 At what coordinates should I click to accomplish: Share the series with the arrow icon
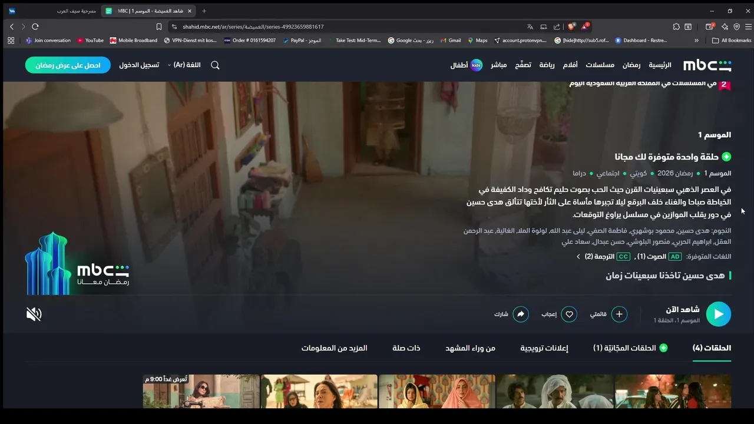[x=521, y=314]
